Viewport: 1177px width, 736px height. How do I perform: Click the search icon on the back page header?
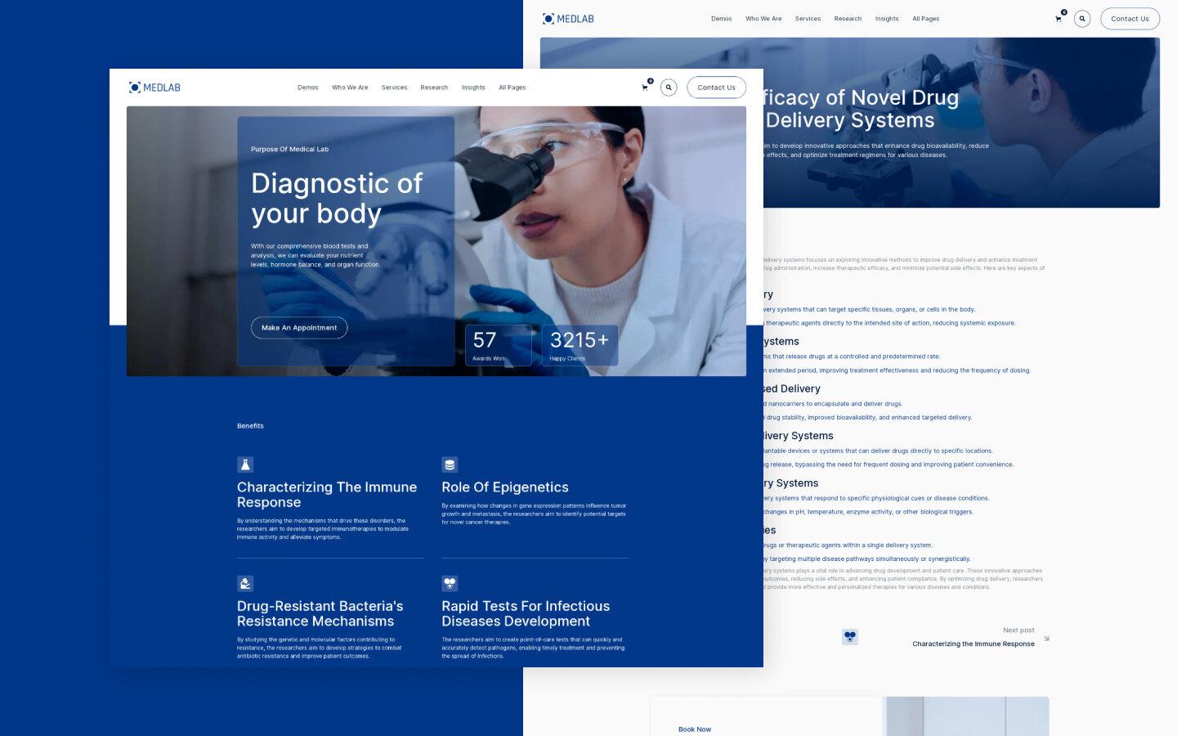(1082, 18)
